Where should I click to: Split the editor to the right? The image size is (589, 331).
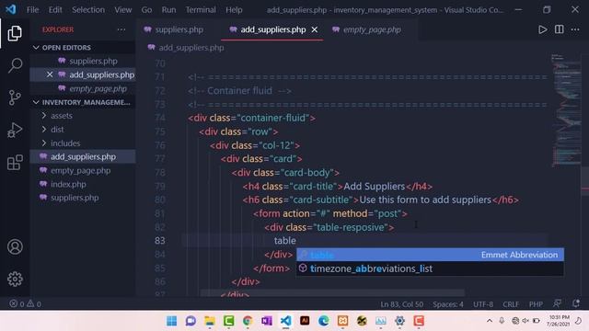click(559, 29)
